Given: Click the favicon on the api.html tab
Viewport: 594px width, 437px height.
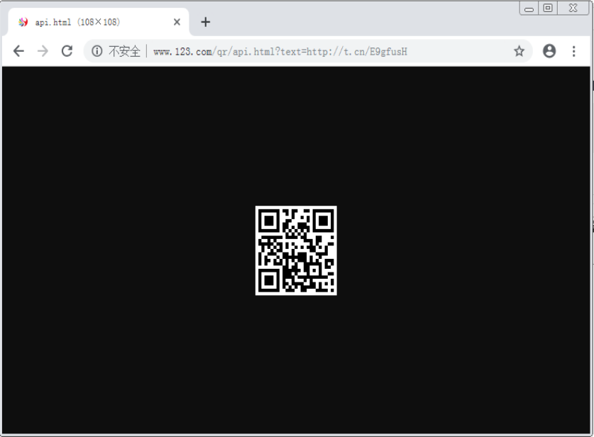Looking at the screenshot, I should (23, 21).
